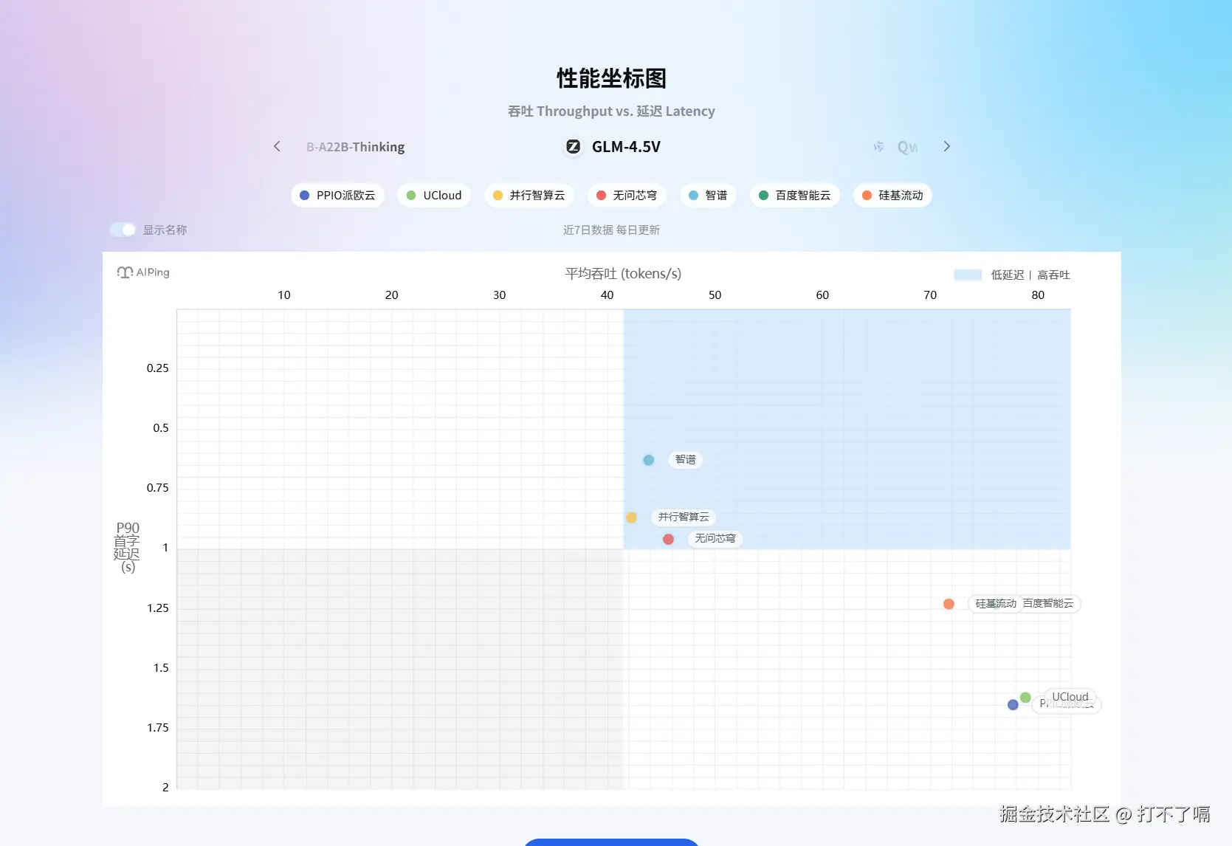
Task: Toggle PPIO派欧云 series in the legend
Action: 337,195
